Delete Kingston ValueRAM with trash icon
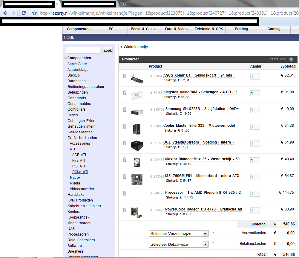The height and width of the screenshot is (258, 299). point(124,93)
